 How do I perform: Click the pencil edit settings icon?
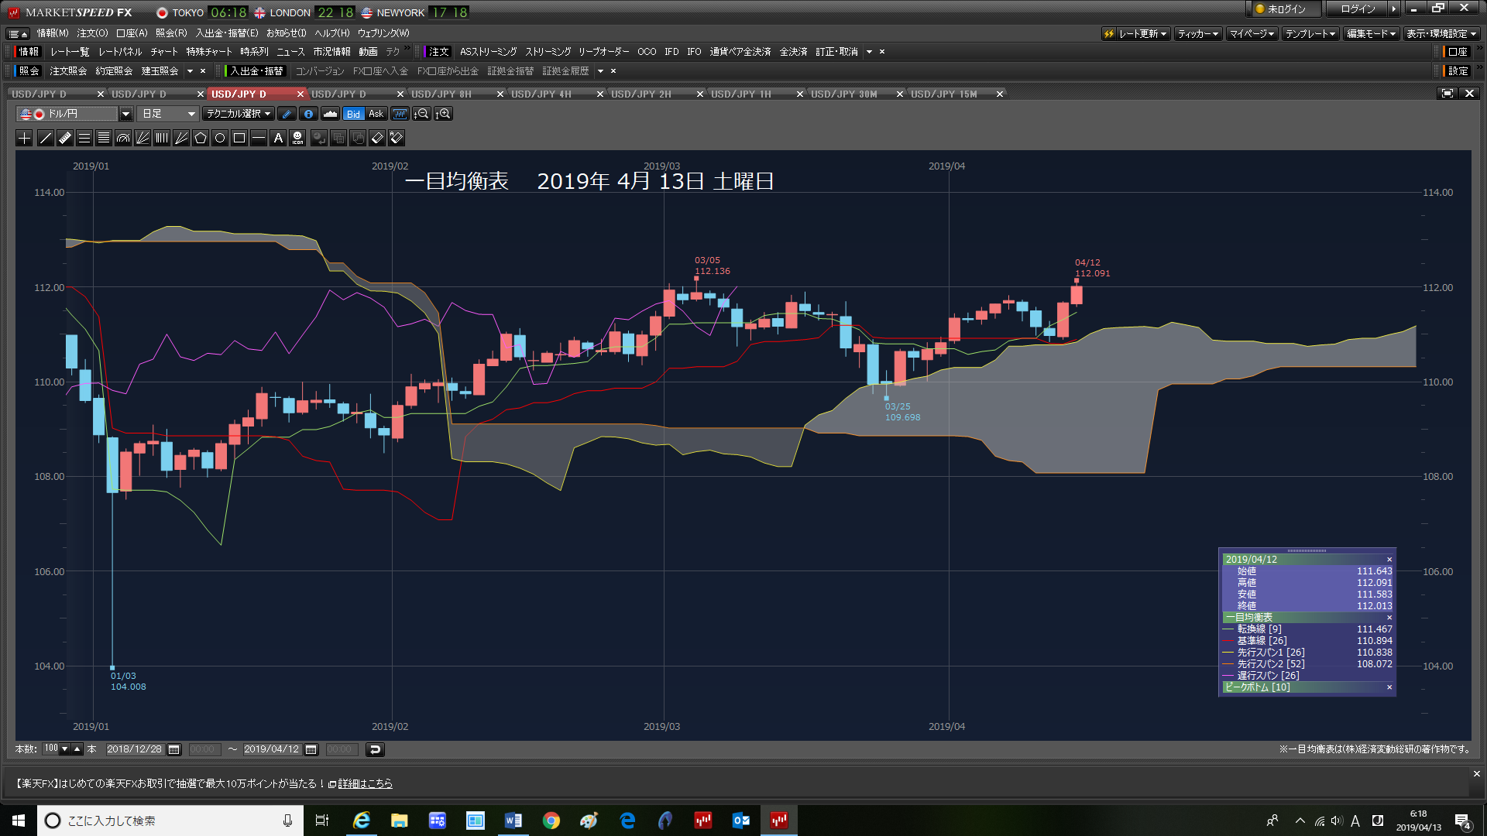click(x=287, y=114)
